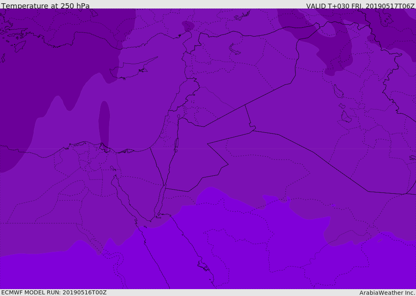Click the 'VALID T+030 FRI. 20190517T06Z' label

[x=360, y=6]
